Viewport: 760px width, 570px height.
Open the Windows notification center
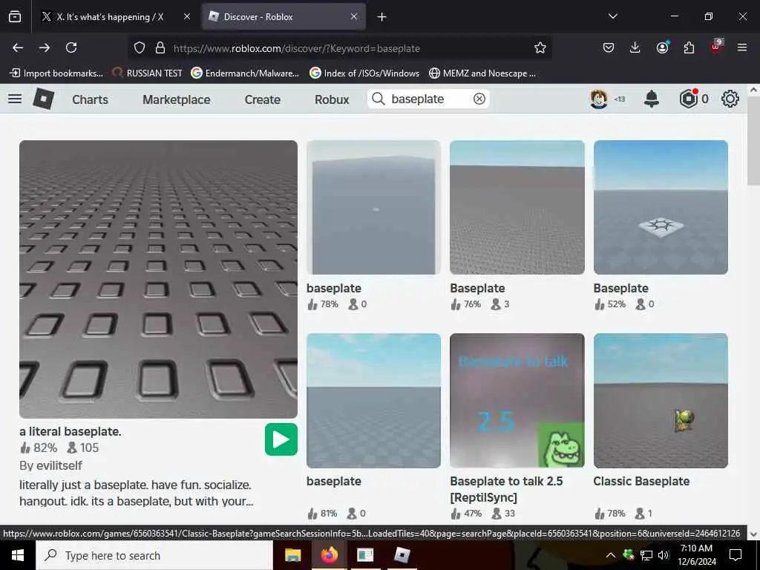pos(736,555)
